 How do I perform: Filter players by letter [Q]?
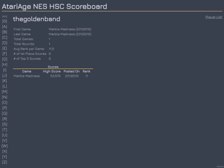click(5, 113)
